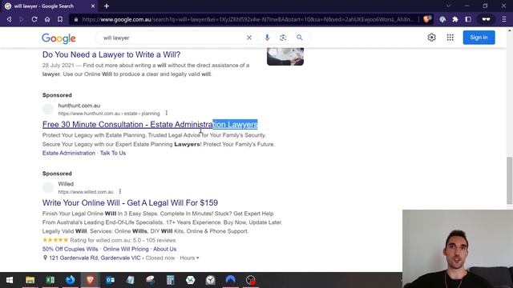Screen dimensions: 513x288
Task: Open 'Do You Need a Lawyer to Write a Will?'
Action: coord(111,54)
